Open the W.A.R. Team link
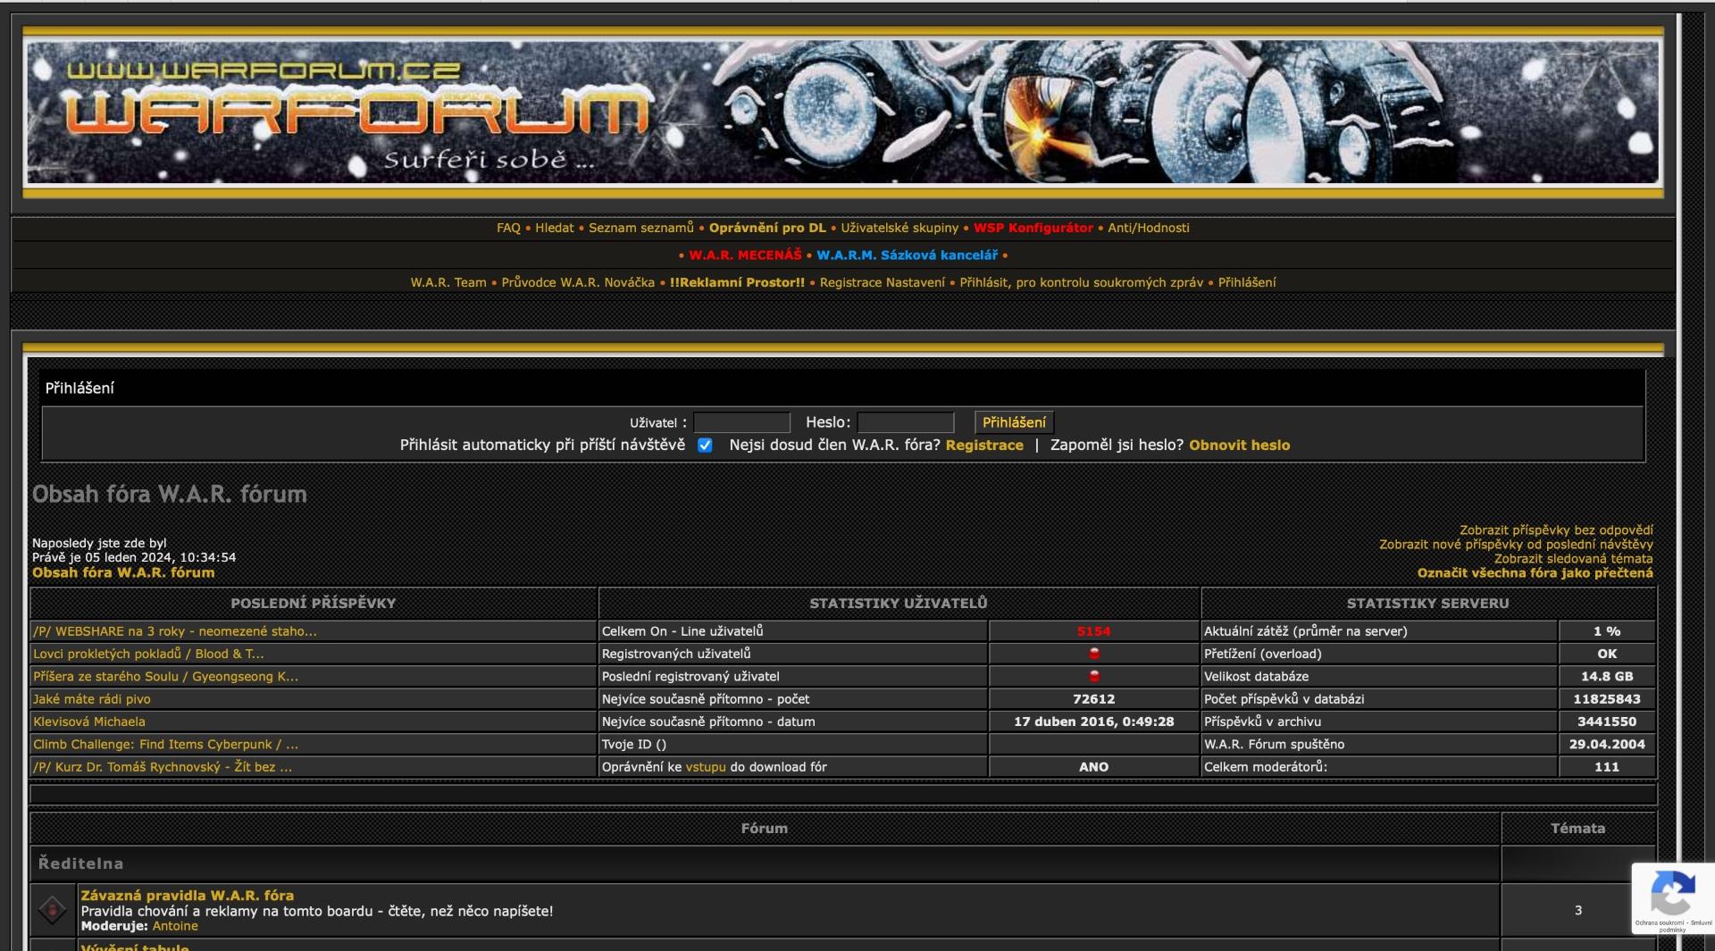 (x=448, y=282)
